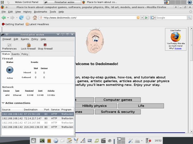
Task: Click the Computer games button
Action: 118,100
